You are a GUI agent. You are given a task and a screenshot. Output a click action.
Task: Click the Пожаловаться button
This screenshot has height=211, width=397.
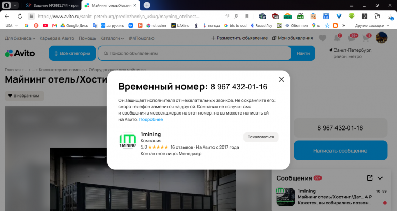(x=261, y=137)
